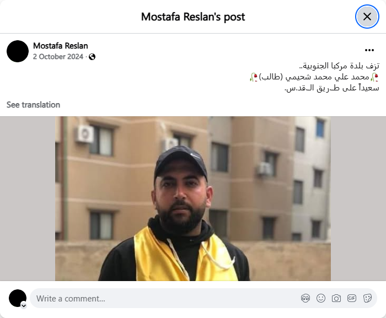
Task: Open the post author's profile picture
Action: point(18,51)
